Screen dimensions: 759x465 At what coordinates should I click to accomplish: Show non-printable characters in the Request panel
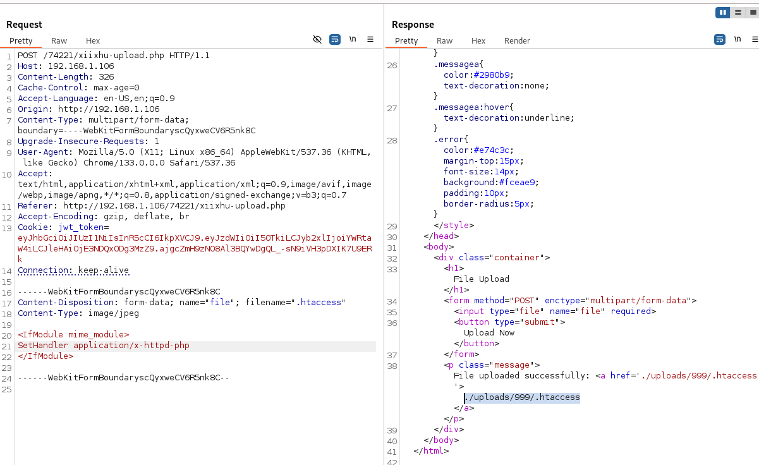353,39
